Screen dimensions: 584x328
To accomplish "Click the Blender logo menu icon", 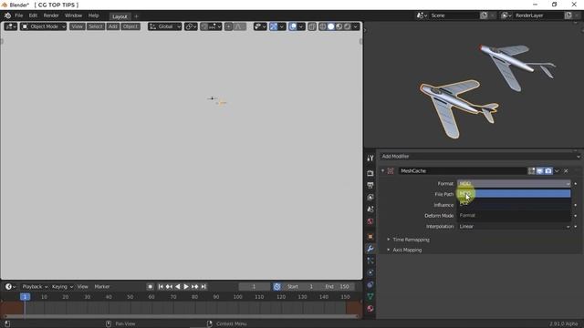I will point(7,15).
